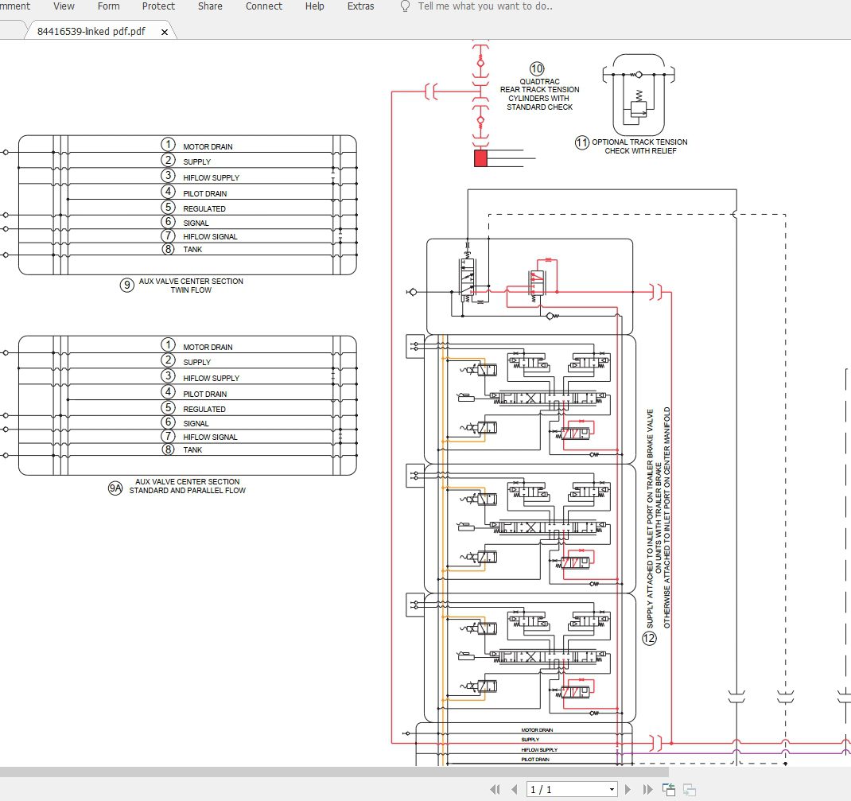Open the page number dropdown arrow
Image resolution: width=851 pixels, height=801 pixels.
pyautogui.click(x=612, y=789)
